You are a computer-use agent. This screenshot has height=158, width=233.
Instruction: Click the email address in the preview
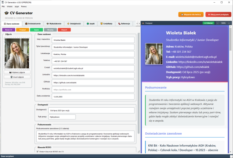[x=196, y=57]
